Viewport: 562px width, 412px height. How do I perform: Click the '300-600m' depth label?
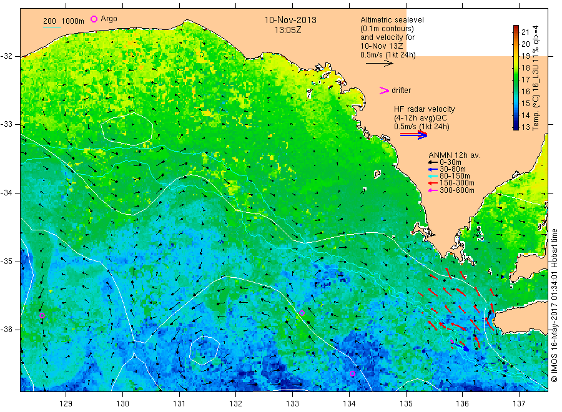point(456,190)
